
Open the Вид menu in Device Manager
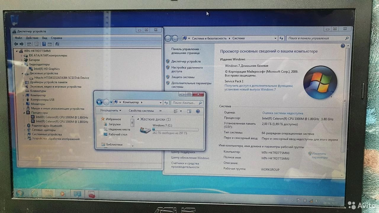[45, 38]
